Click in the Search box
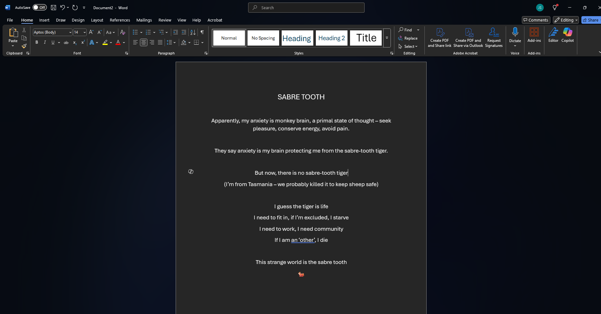The image size is (601, 314). pos(306,8)
